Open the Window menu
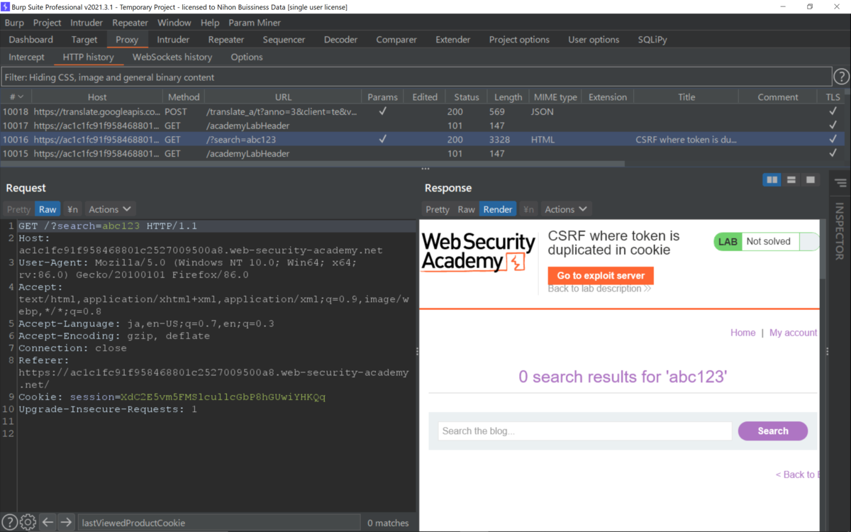 click(174, 23)
